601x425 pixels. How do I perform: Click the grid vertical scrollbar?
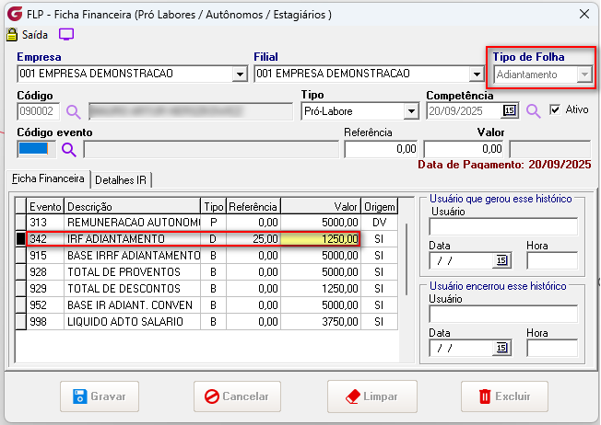pos(407,259)
